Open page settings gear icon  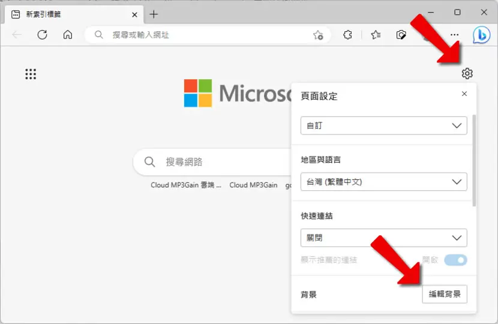click(x=467, y=73)
